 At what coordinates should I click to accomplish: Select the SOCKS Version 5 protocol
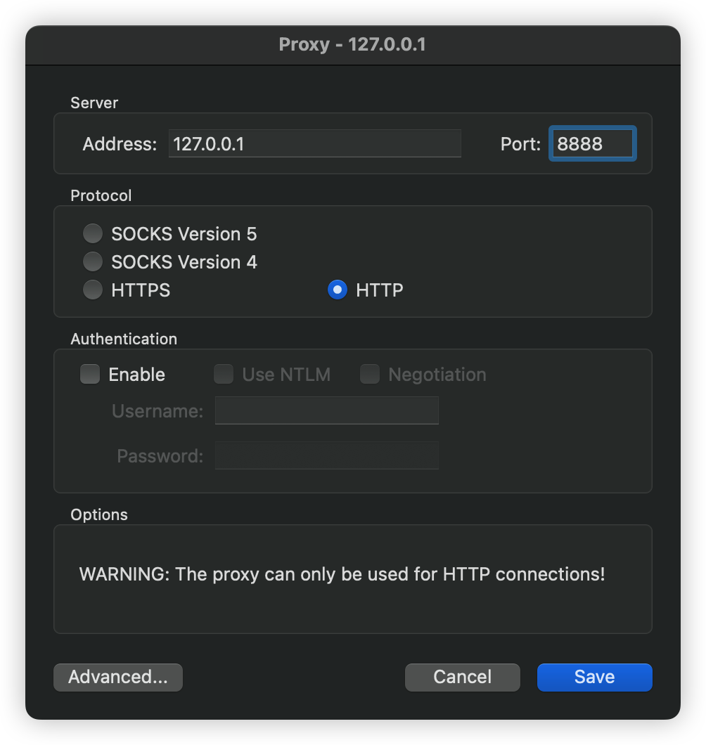93,233
